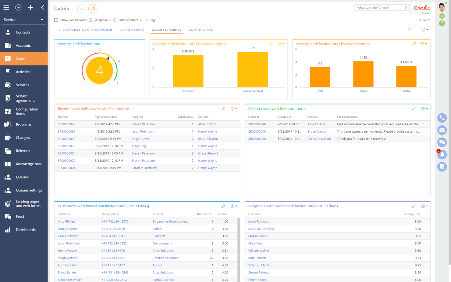Screen dimensions: 451x282
Task: Open contact Alice Phillips from customers list
Action: (66, 221)
